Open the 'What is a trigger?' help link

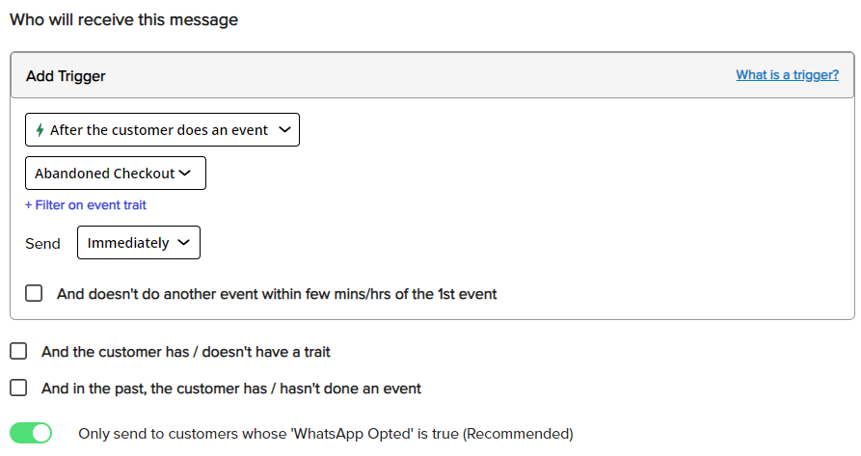coord(787,74)
